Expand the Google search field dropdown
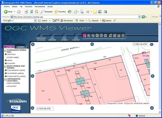Screen dimensions: 162x118 pyautogui.click(x=35, y=20)
